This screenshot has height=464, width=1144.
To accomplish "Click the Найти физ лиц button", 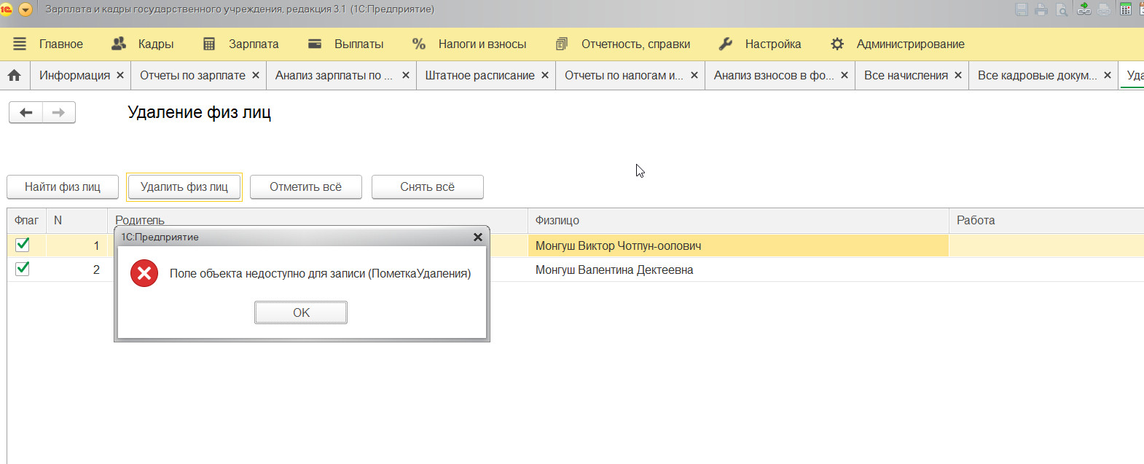I will click(63, 186).
